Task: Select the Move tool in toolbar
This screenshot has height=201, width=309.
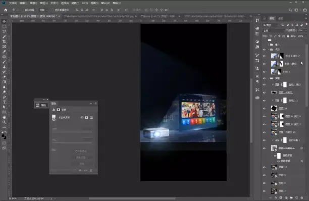Action: (x=4, y=21)
